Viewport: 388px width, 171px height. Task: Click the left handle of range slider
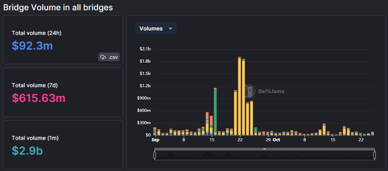pos(155,155)
